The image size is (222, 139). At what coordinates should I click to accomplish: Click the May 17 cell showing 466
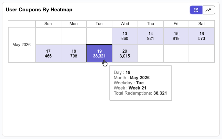(x=48, y=54)
